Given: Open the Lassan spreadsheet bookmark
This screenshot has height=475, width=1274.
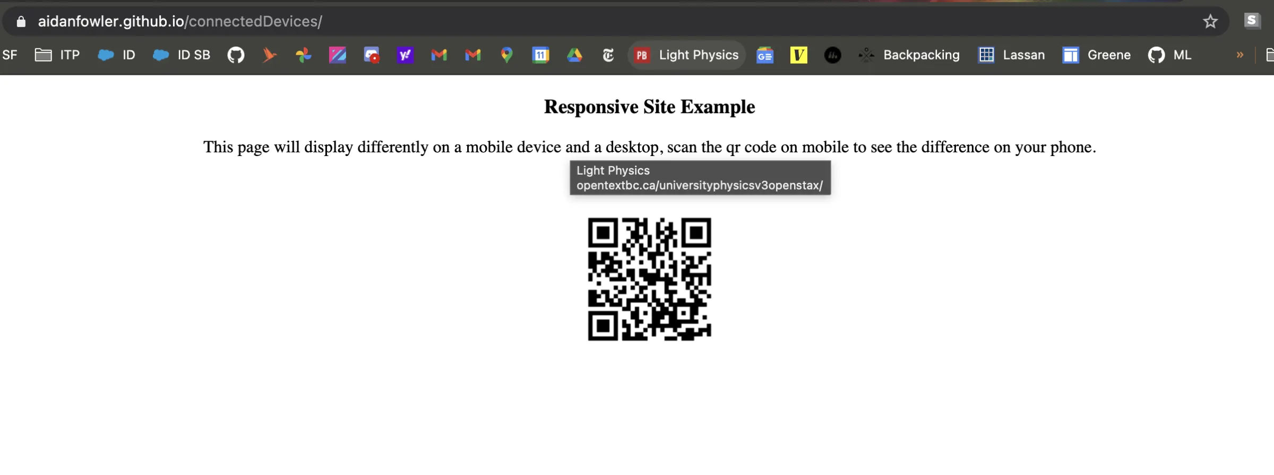Looking at the screenshot, I should [x=1011, y=55].
